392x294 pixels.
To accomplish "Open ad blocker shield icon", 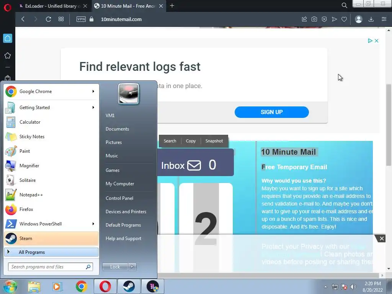I will pyautogui.click(x=324, y=19).
